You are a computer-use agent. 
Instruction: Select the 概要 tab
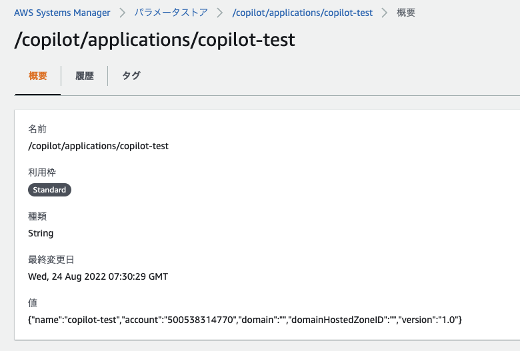click(38, 76)
